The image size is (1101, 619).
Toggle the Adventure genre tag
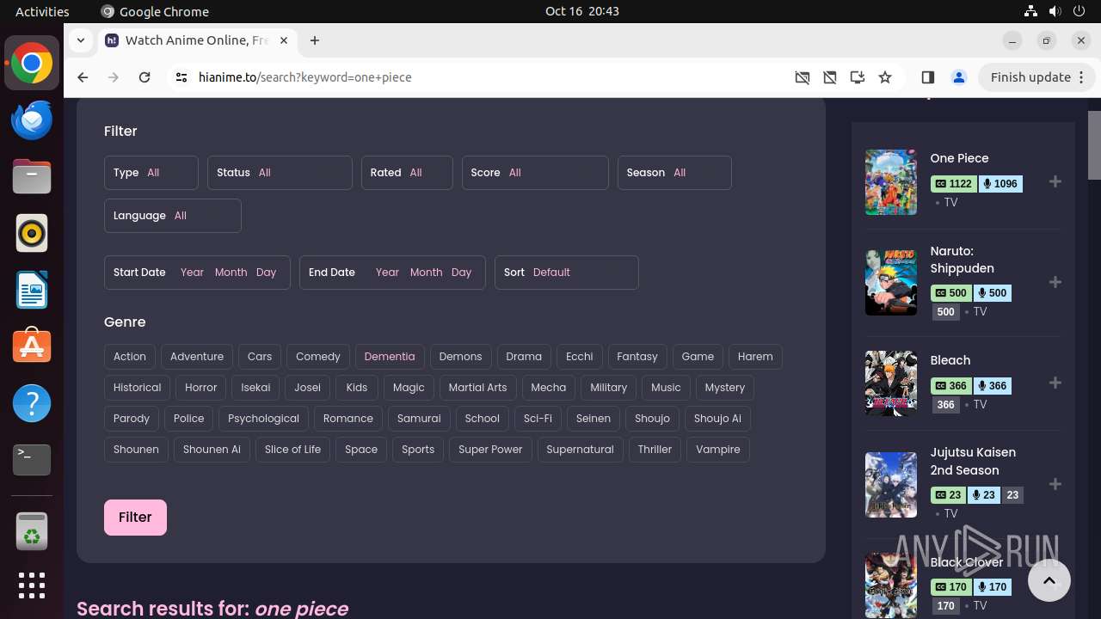197,357
